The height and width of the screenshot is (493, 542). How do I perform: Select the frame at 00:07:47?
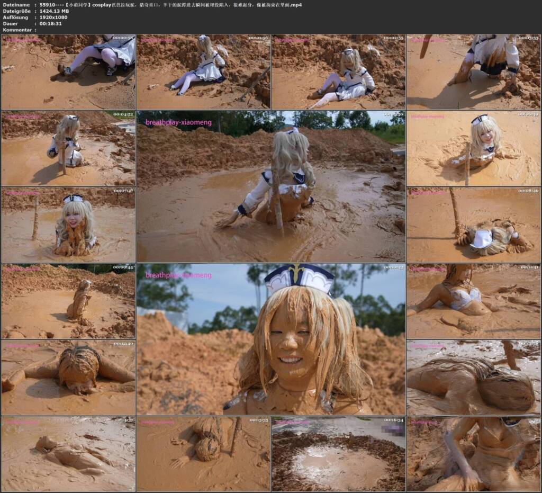[x=68, y=225]
